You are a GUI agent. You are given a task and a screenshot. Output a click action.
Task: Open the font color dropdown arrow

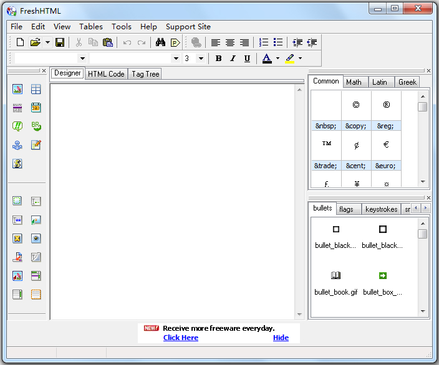coord(277,59)
